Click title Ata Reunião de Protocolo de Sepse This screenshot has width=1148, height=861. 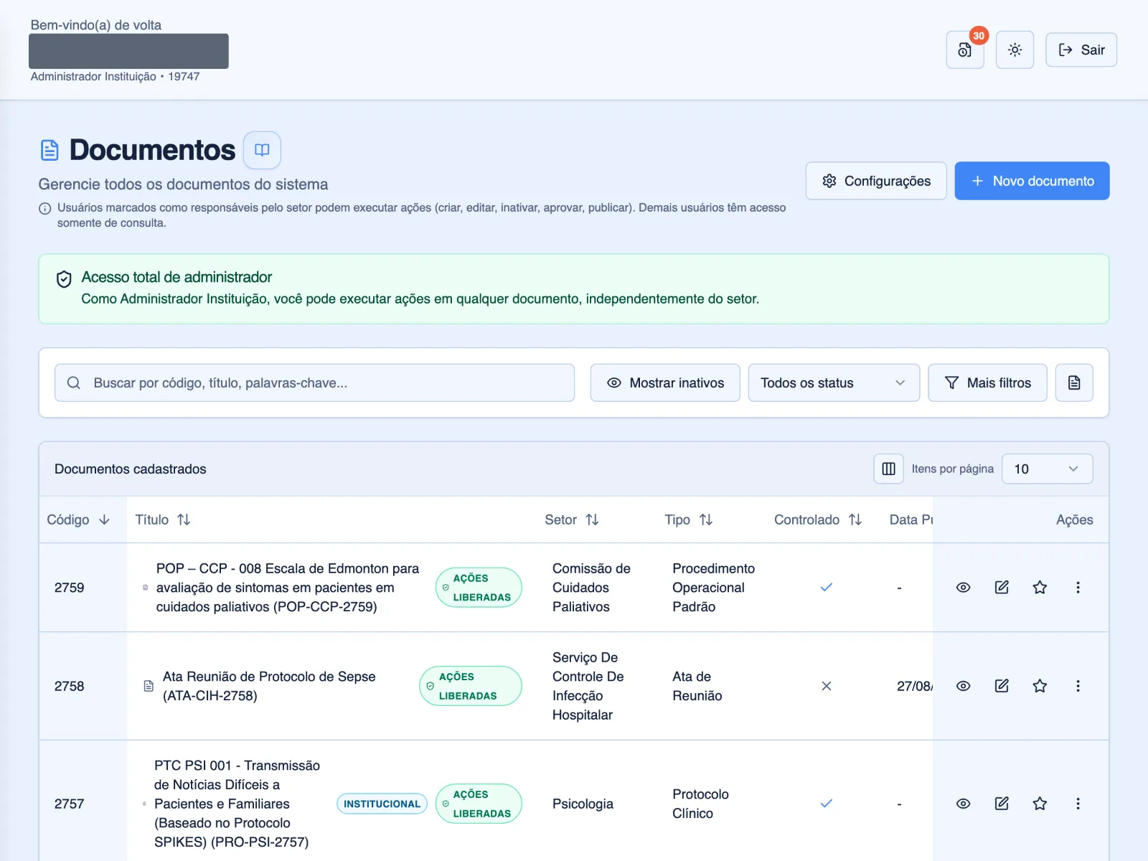click(x=269, y=686)
